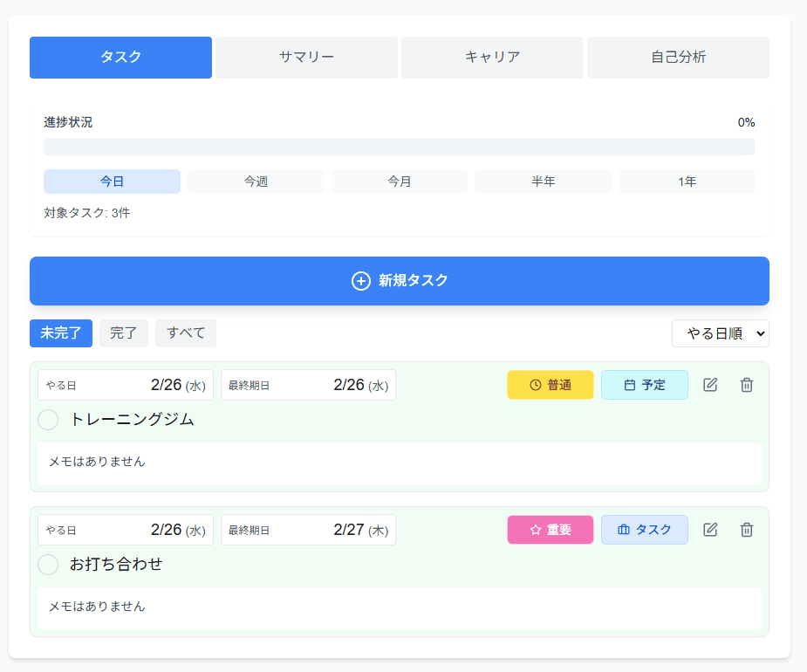Click the plus icon inside 新規タスク button
807x672 pixels.
pyautogui.click(x=359, y=281)
